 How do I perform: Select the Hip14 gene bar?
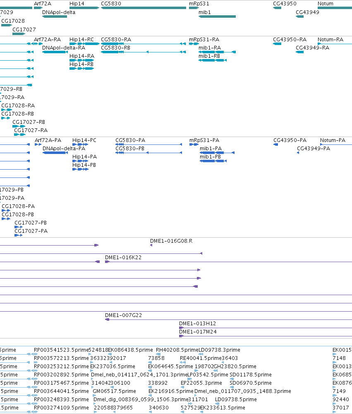[x=84, y=8]
